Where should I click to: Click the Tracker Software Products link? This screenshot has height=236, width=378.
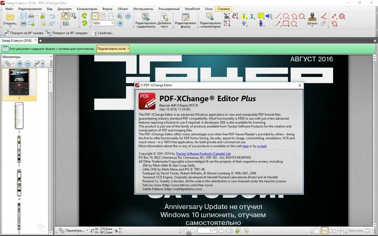pos(203,153)
